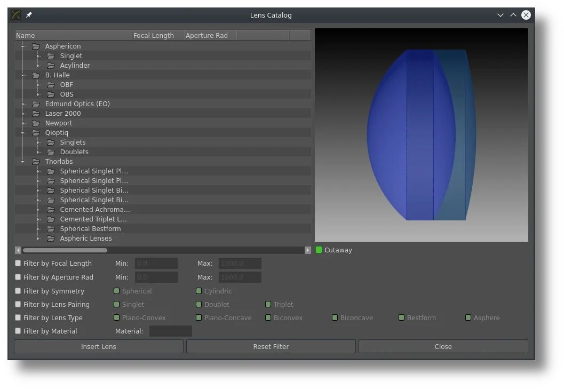Click the Laser 2000 folder icon
This screenshot has width=564, height=389.
coord(36,114)
